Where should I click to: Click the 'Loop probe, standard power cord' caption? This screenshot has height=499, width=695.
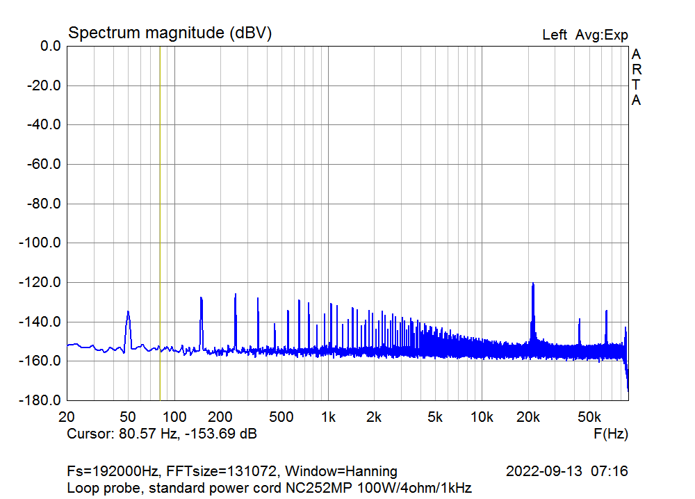pos(269,488)
